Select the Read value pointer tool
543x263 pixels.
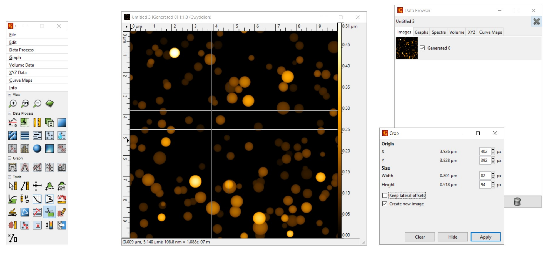pyautogui.click(x=13, y=186)
